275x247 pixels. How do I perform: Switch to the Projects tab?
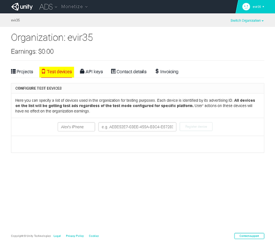click(22, 72)
